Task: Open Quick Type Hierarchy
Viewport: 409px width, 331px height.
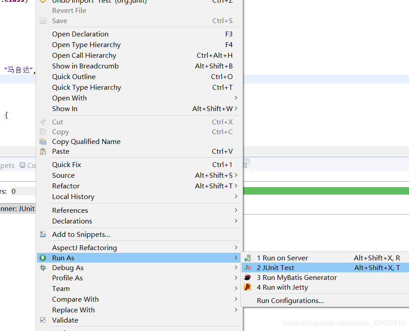Action: (139, 88)
